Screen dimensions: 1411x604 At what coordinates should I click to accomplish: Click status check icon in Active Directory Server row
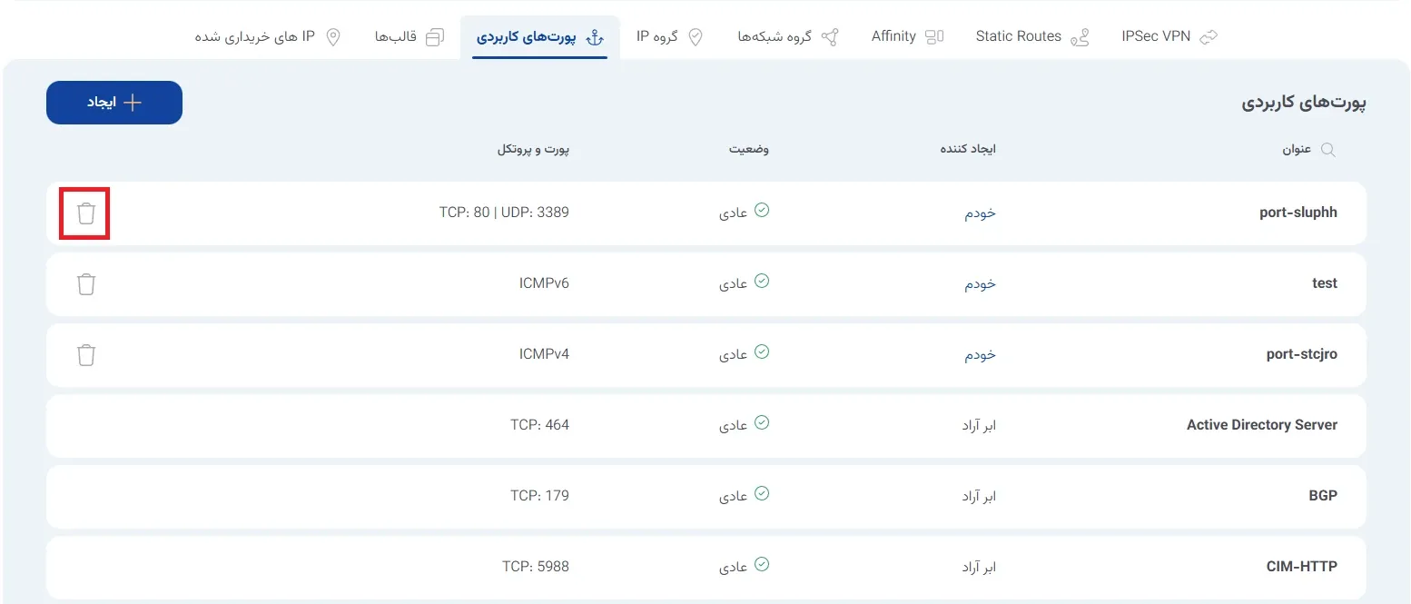(x=762, y=423)
